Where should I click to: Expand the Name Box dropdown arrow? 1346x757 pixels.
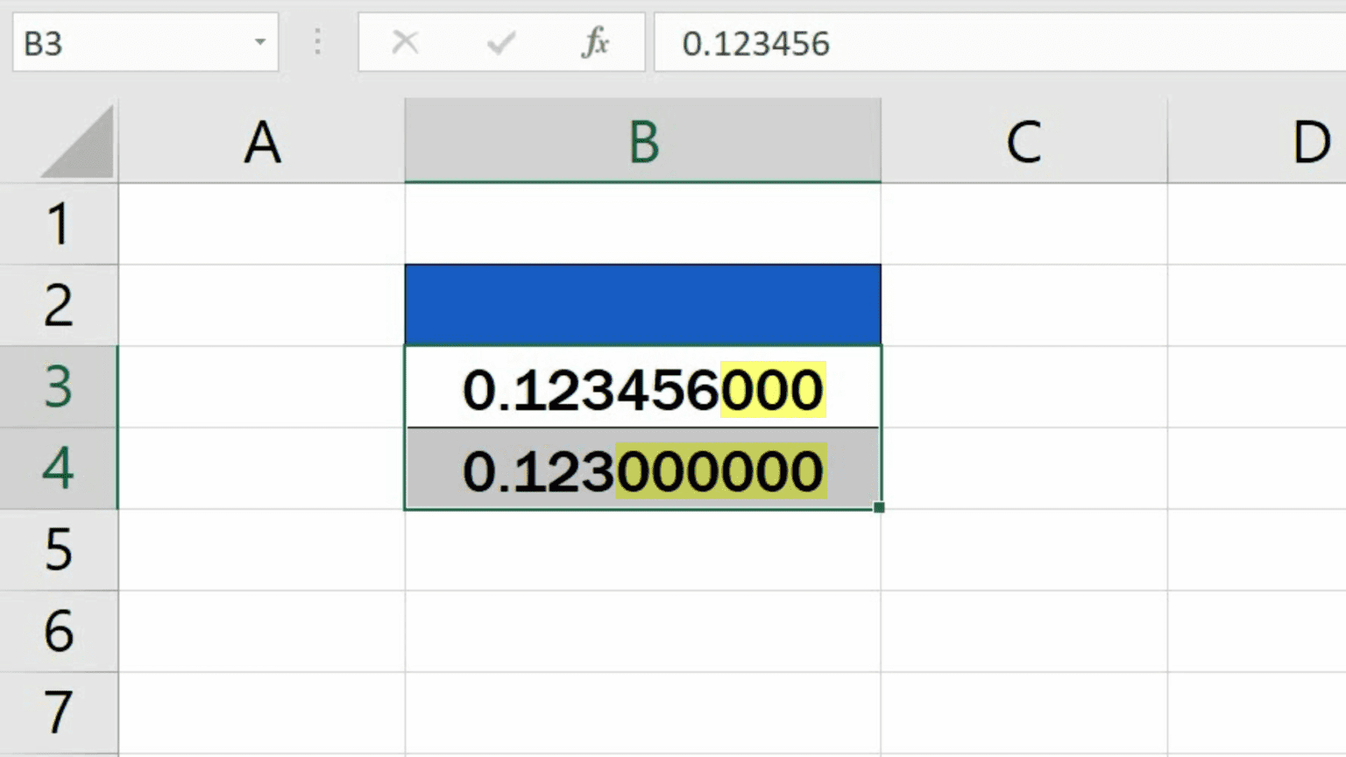click(x=259, y=42)
